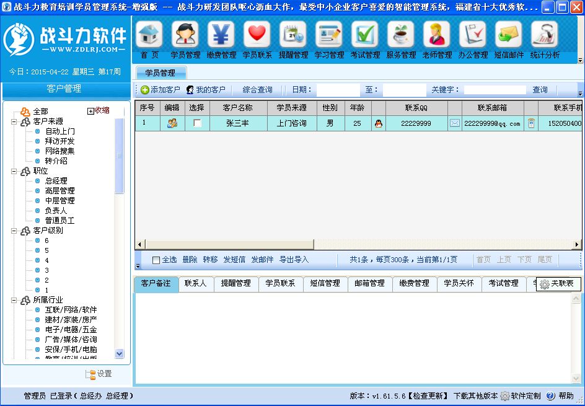
Task: Switch to the 客户备注 tab
Action: click(156, 284)
